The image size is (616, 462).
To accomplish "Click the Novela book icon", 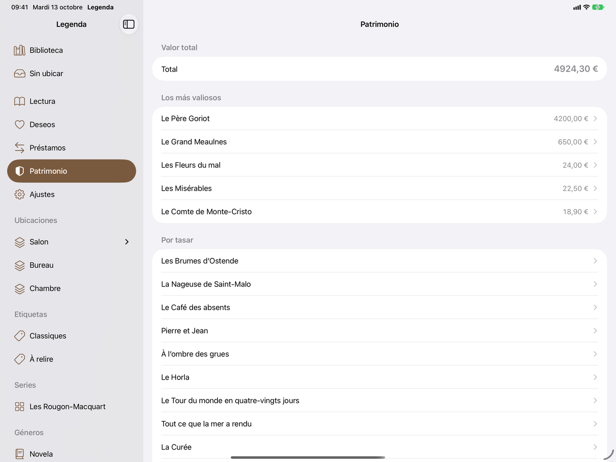I will (x=20, y=454).
